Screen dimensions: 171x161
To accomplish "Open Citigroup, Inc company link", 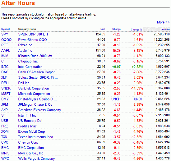I will [x=28, y=61].
